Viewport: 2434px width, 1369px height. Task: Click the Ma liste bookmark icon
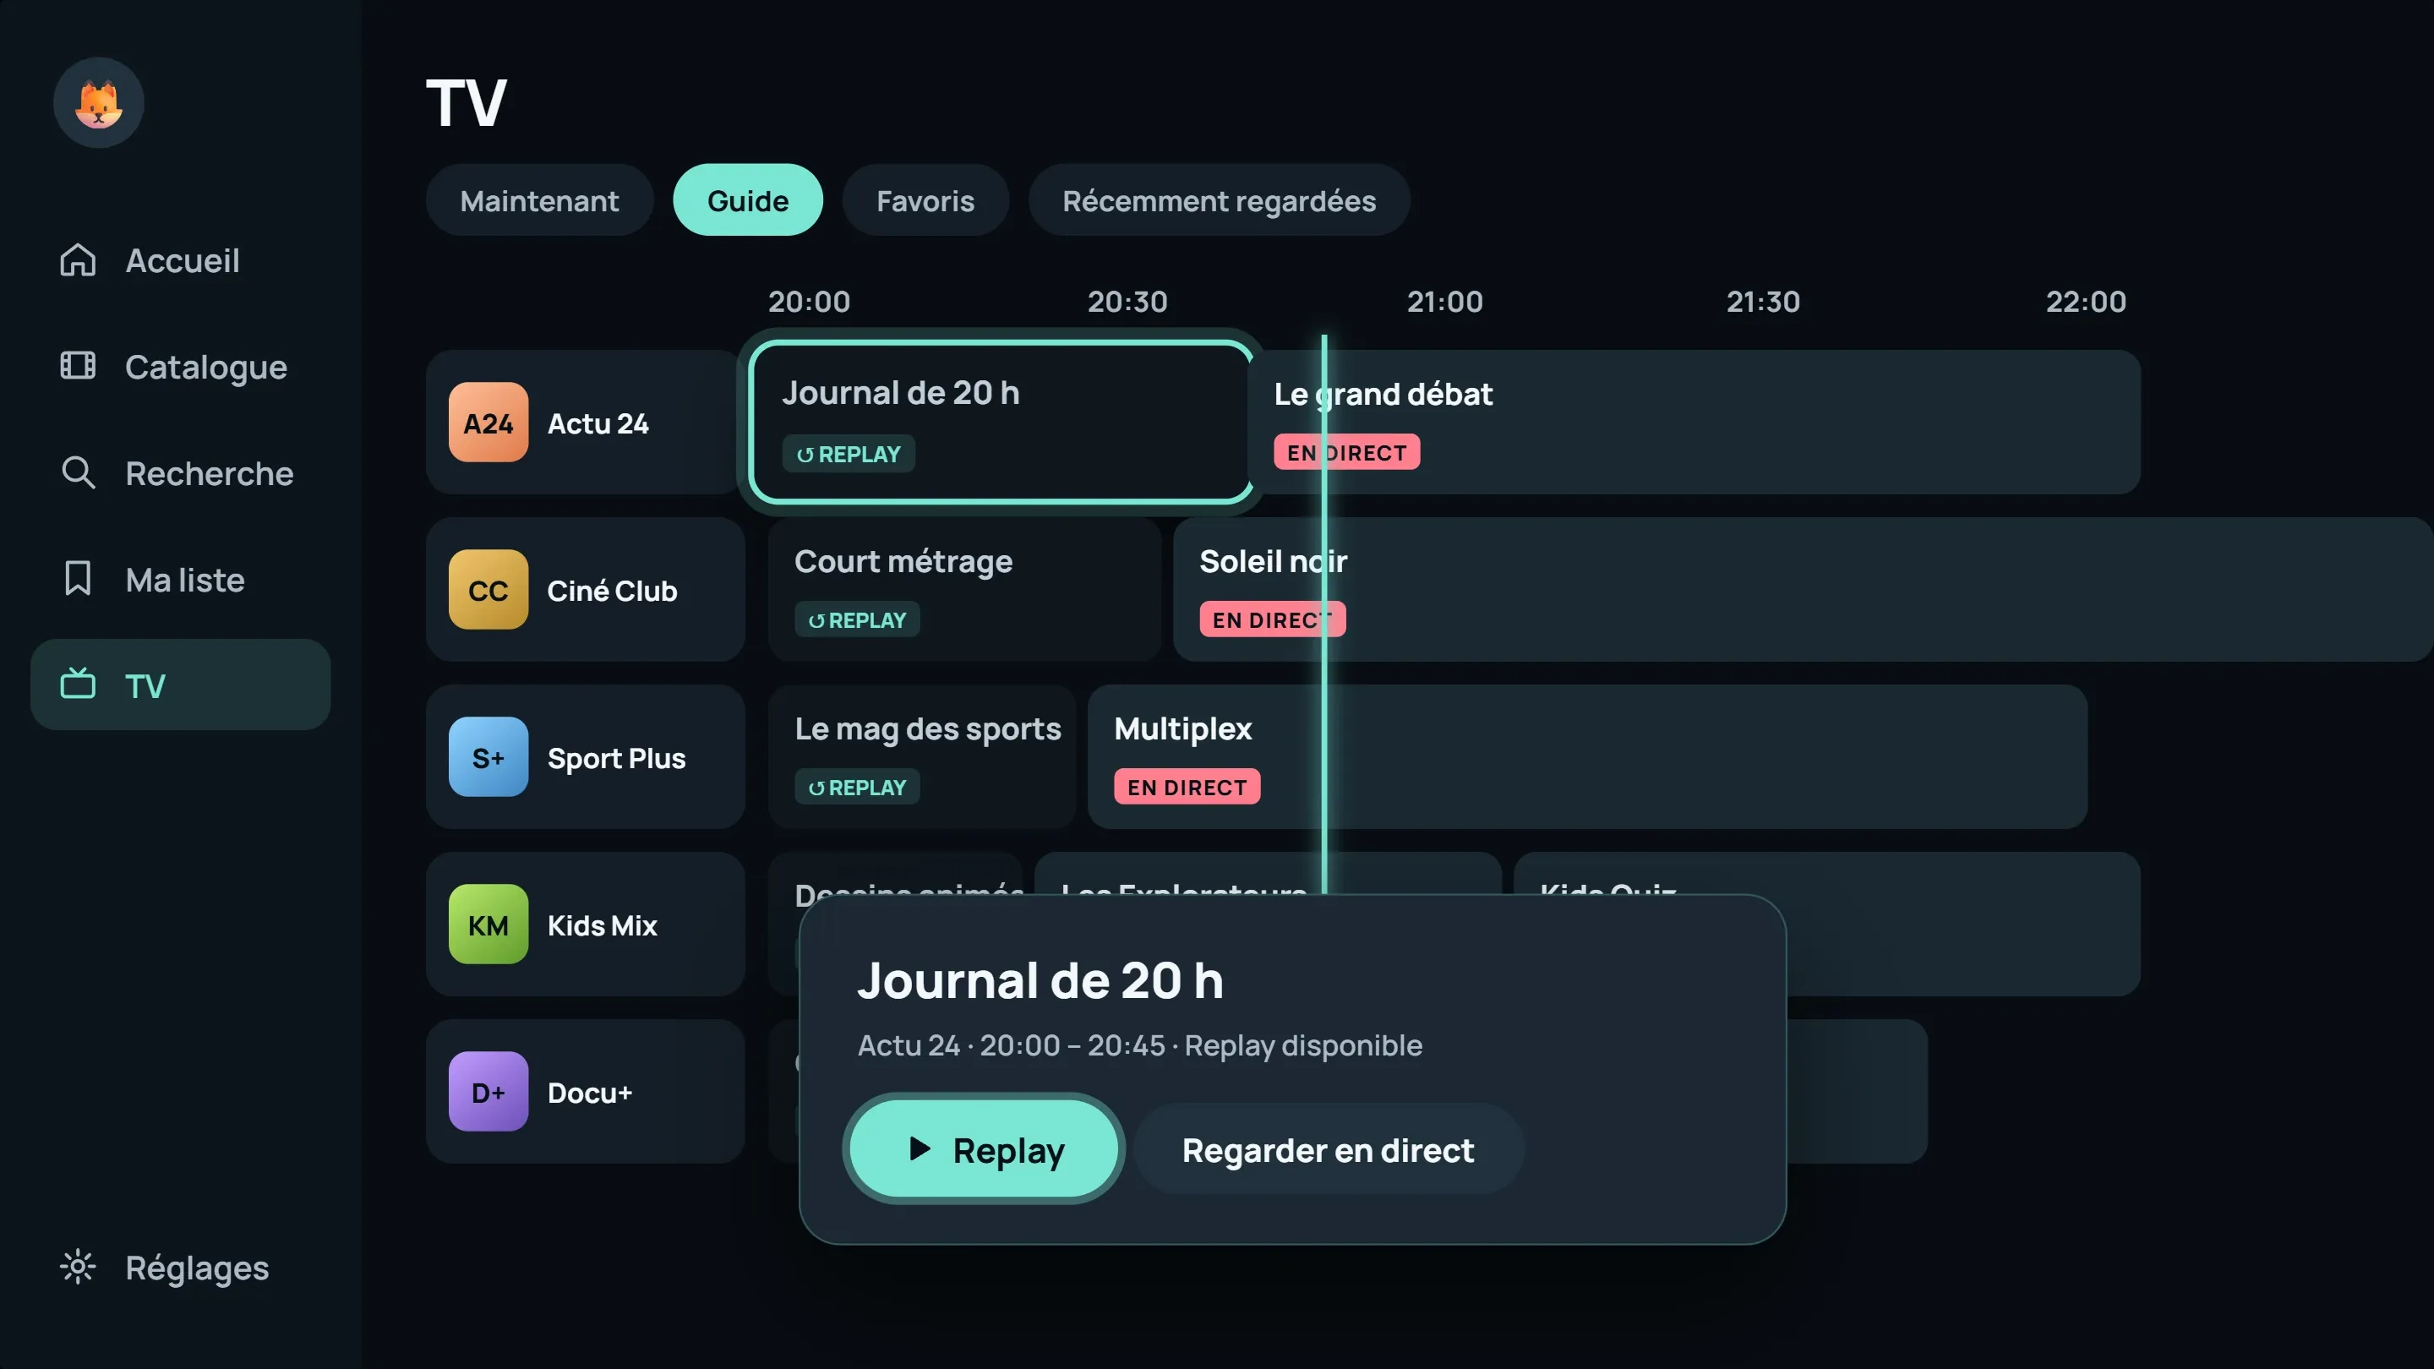[x=78, y=578]
